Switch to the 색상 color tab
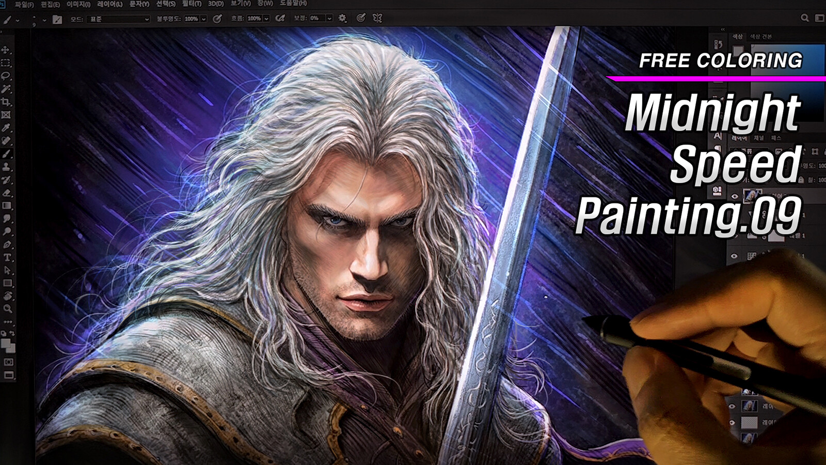Image resolution: width=826 pixels, height=465 pixels. pyautogui.click(x=738, y=37)
